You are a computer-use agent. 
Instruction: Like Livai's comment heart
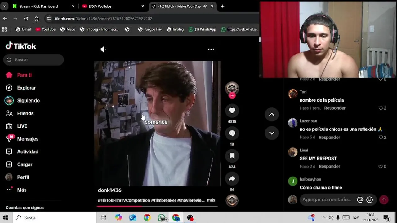click(x=381, y=166)
